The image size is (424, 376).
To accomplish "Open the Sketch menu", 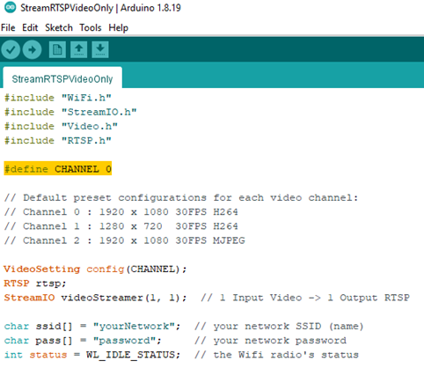I will 59,27.
